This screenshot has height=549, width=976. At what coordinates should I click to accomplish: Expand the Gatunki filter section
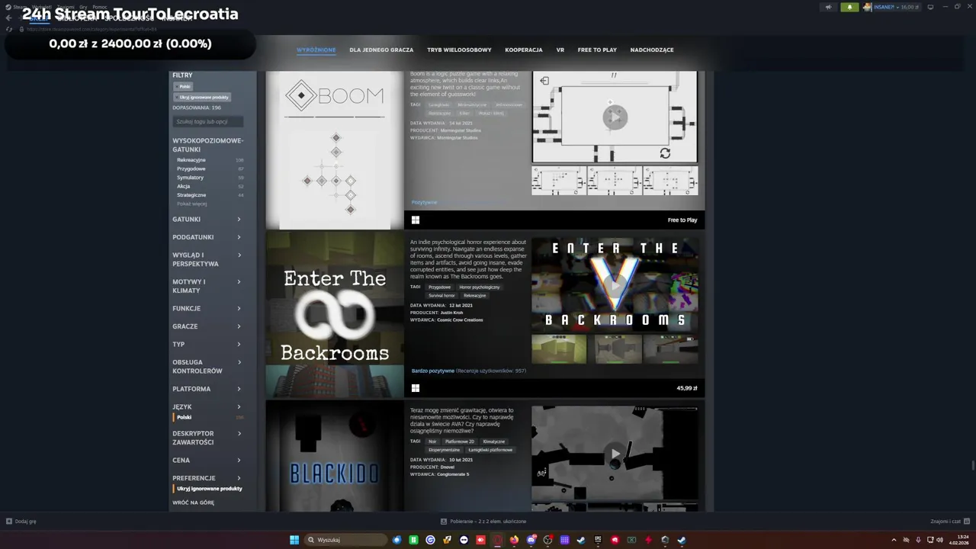click(x=207, y=220)
